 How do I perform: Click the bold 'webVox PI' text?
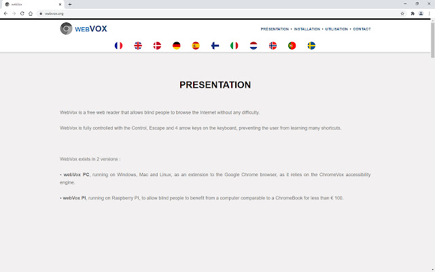pos(74,198)
